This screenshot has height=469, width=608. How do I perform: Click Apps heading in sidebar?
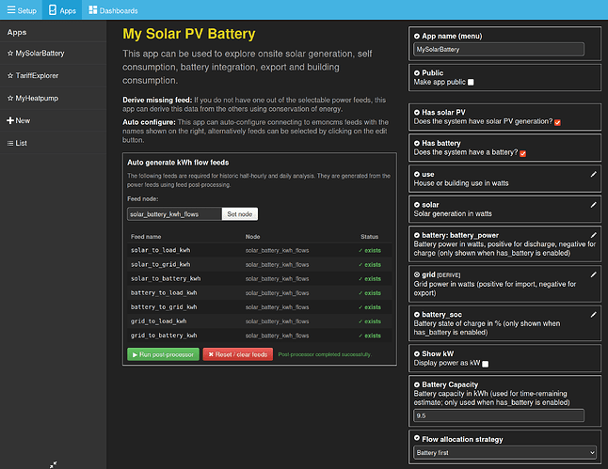click(x=17, y=33)
